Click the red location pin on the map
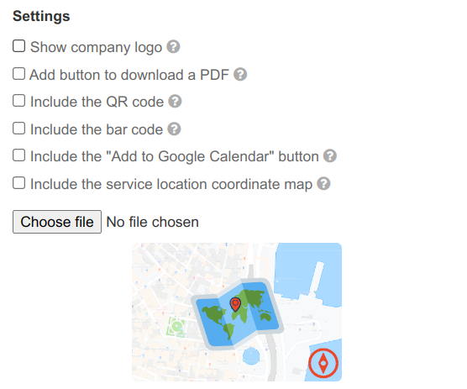Screen dimensions: 467x389 (x=235, y=304)
